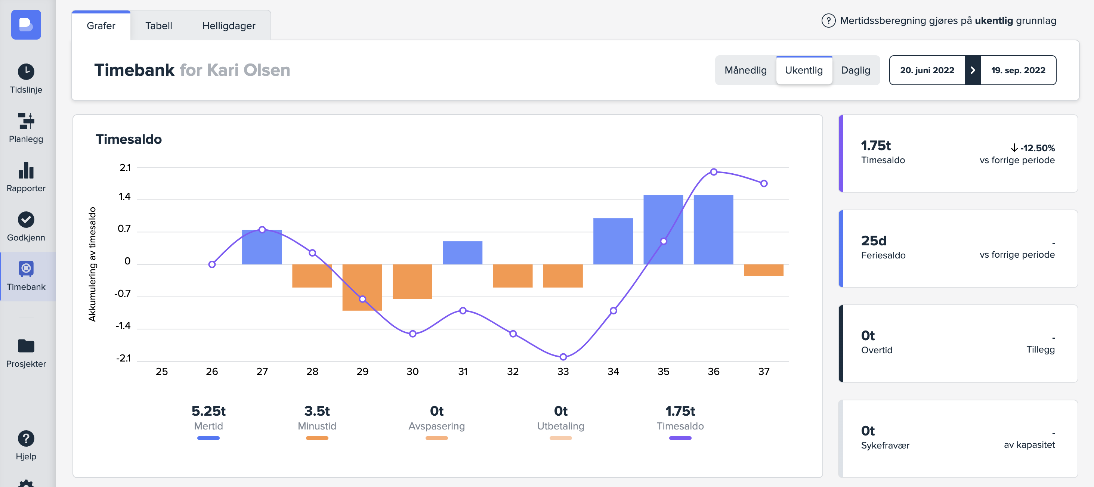Viewport: 1094px width, 487px height.
Task: Click Hjelp question mark icon
Action: pos(26,438)
